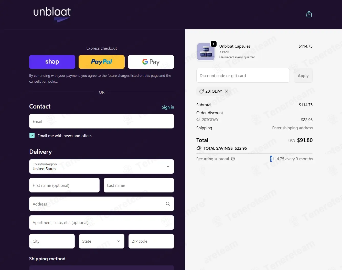Open the State dropdown
Viewport: 342px width, 270px height.
coord(102,241)
